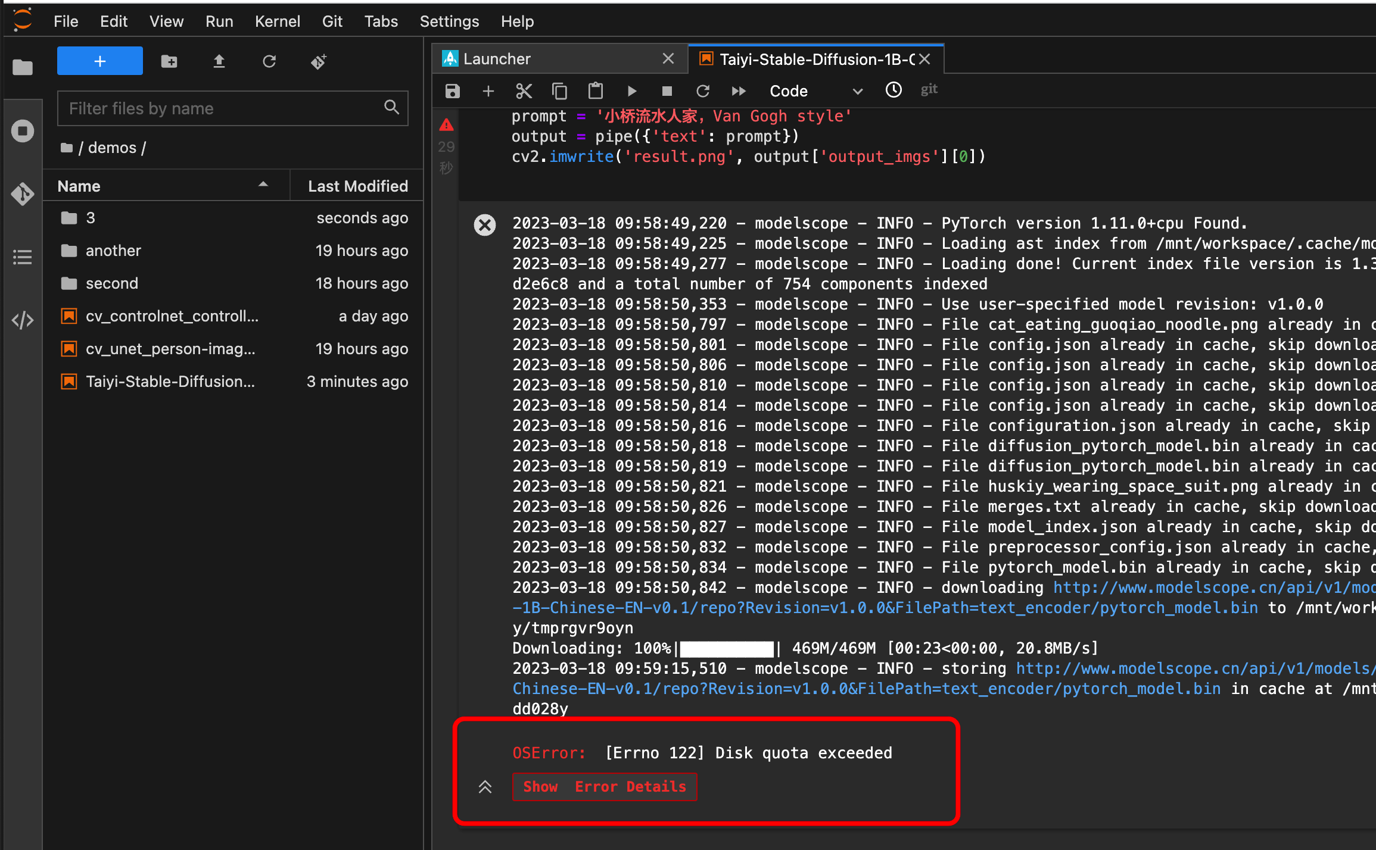Image resolution: width=1376 pixels, height=850 pixels.
Task: Open the Table of Contents sidebar
Action: 23,257
